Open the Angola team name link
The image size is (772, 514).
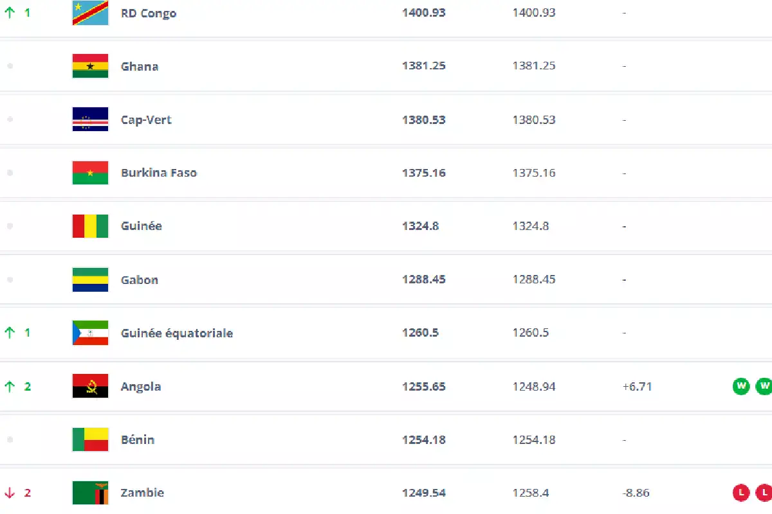point(141,386)
